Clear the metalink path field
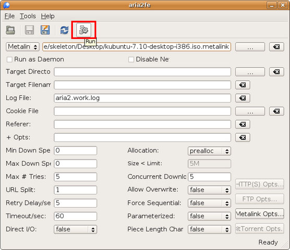The image size is (290, 250). coord(276,47)
